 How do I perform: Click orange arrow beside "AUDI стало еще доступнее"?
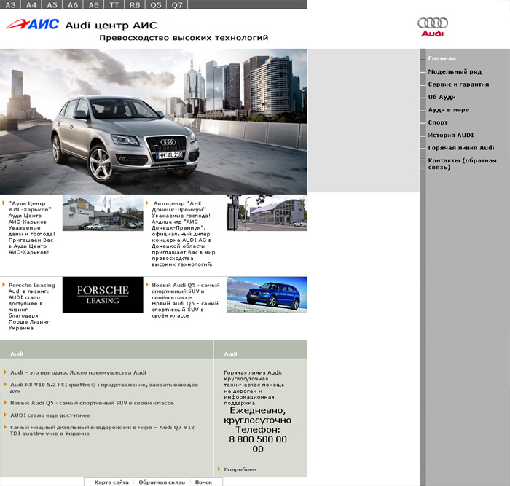(5, 415)
